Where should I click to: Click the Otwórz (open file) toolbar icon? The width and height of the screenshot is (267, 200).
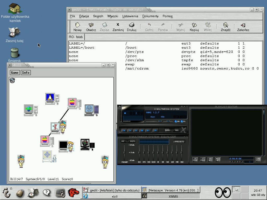[91, 25]
